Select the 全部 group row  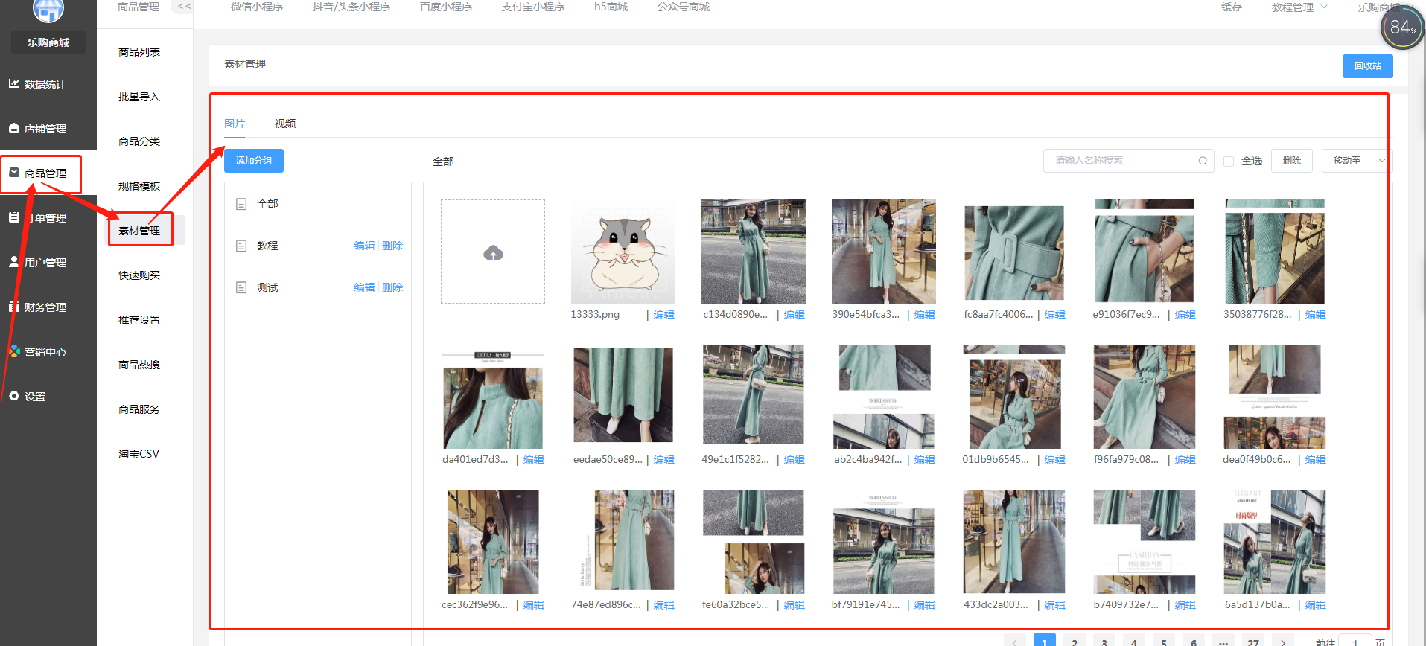[318, 204]
